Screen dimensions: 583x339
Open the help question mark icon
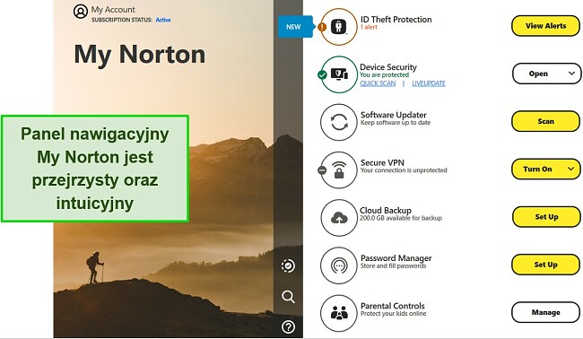point(288,327)
